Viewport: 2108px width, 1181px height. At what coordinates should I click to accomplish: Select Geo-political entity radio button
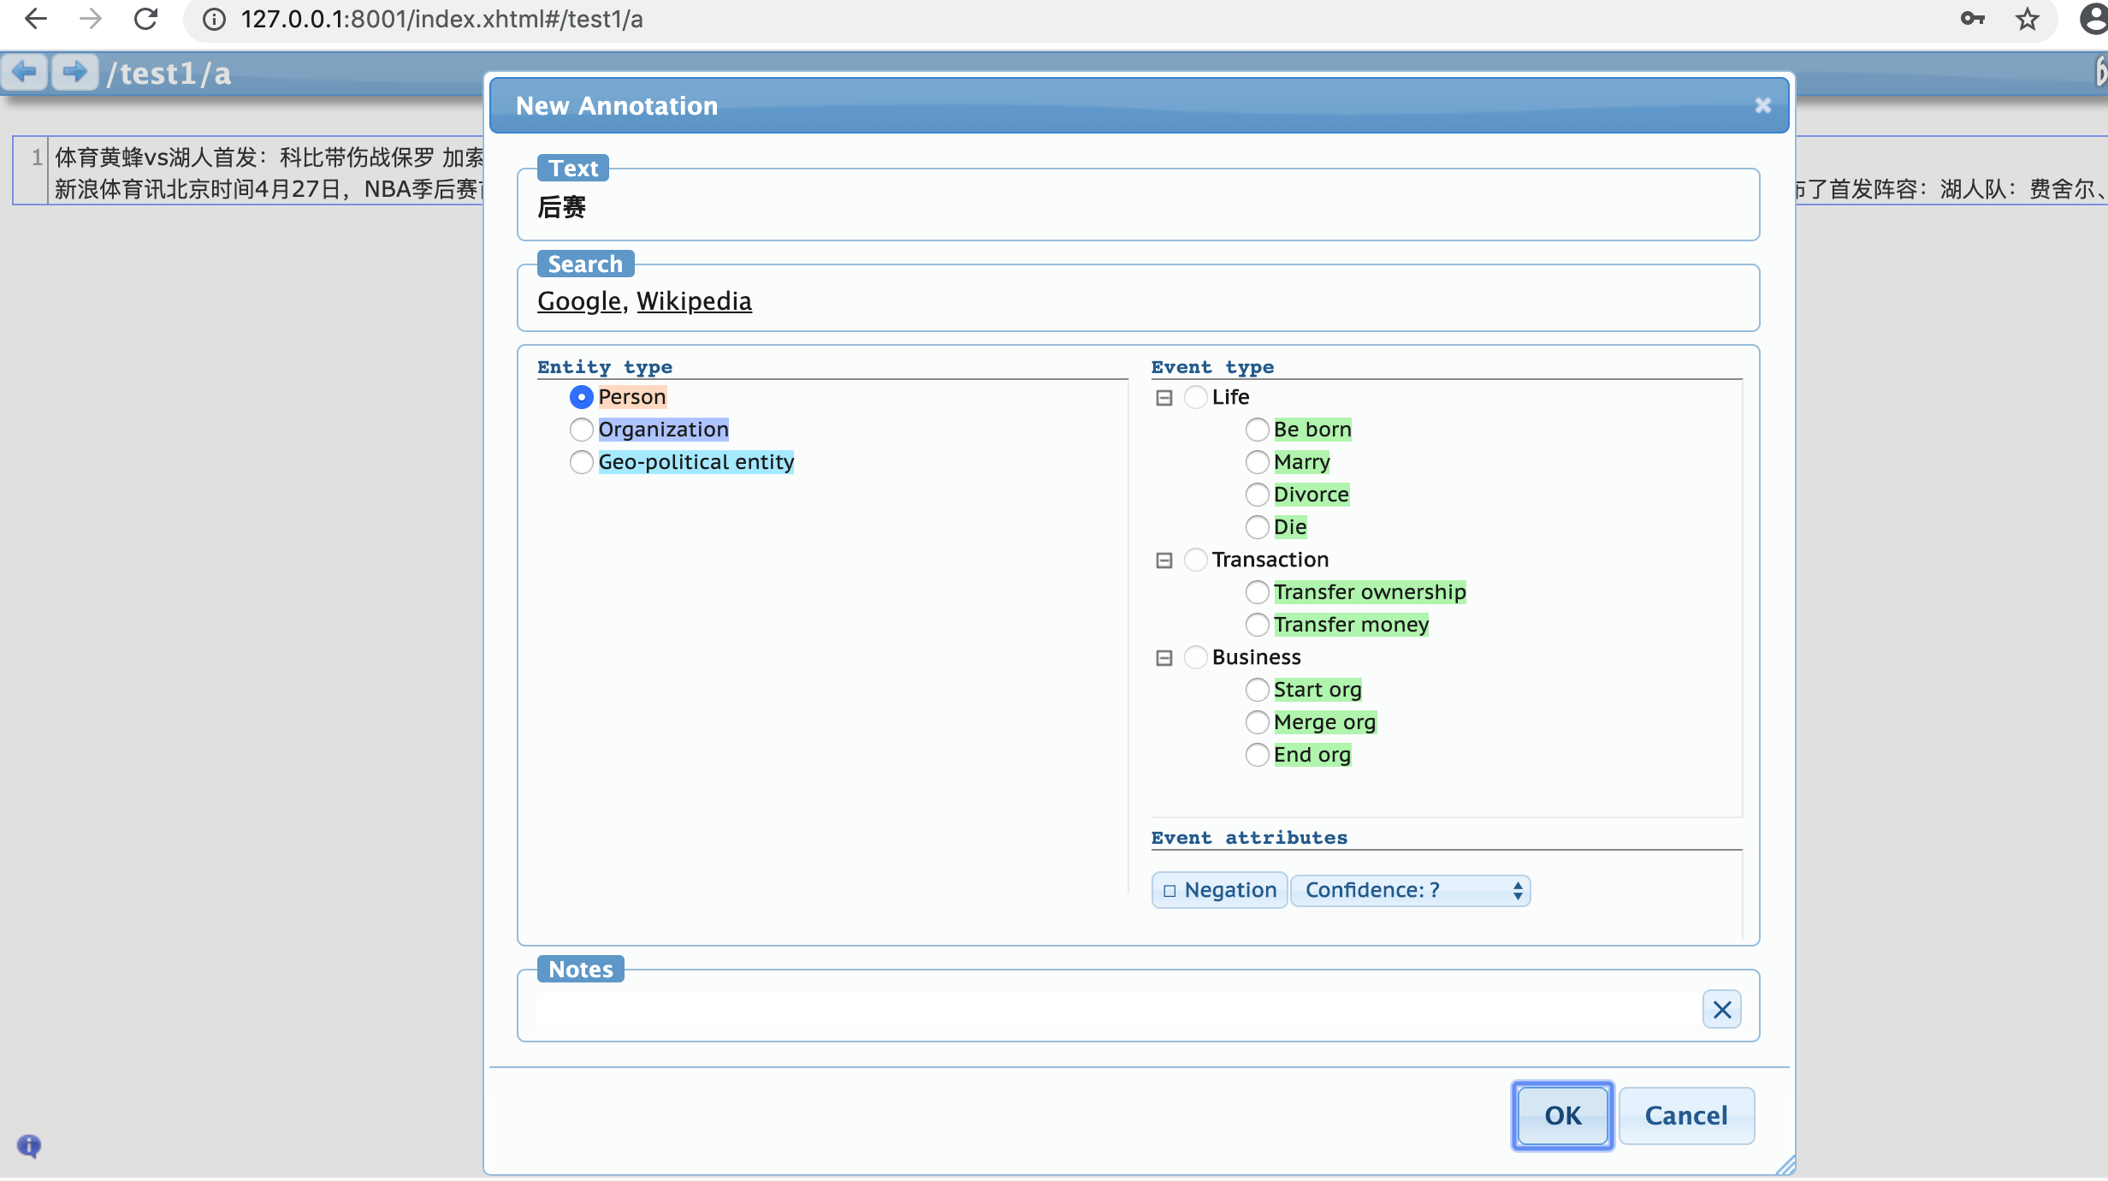[x=582, y=462]
